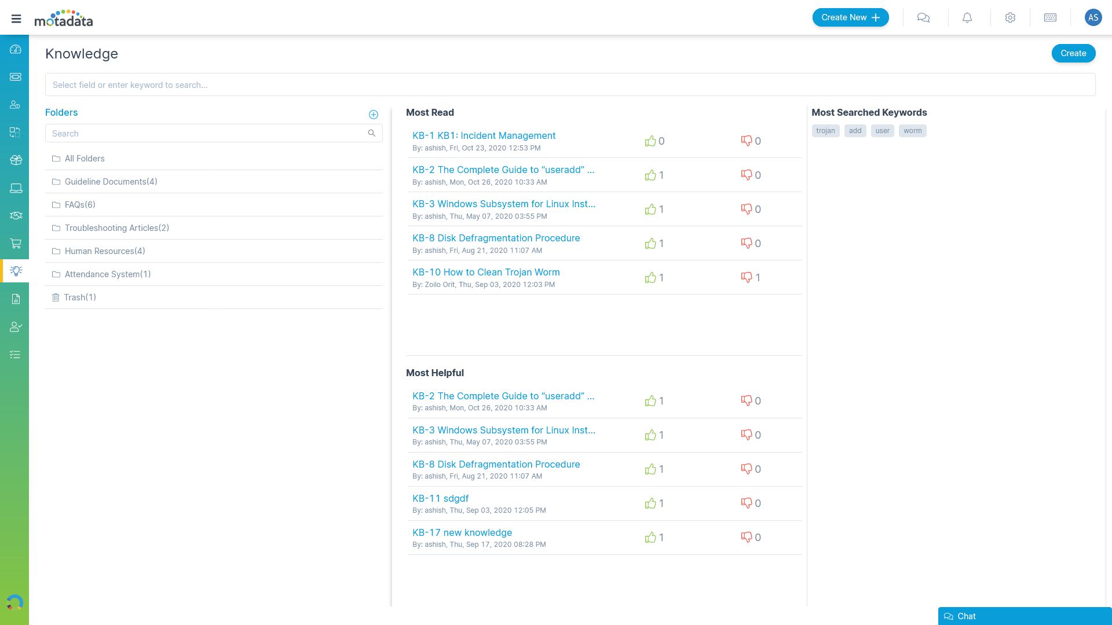Open the AS profile avatar menu
Image resolution: width=1112 pixels, height=625 pixels.
point(1093,17)
